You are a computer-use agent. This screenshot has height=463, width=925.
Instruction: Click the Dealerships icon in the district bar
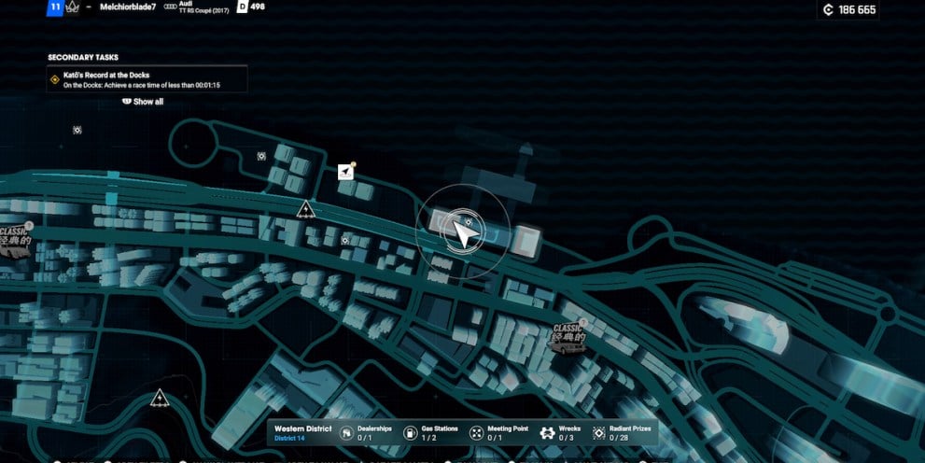coord(348,433)
